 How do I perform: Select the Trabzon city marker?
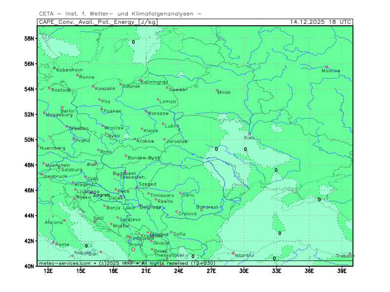tap(350, 254)
